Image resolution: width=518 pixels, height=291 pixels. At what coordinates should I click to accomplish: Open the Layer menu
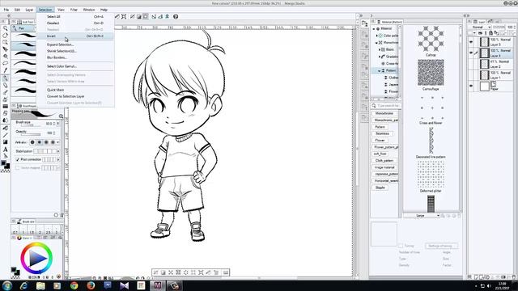click(29, 10)
